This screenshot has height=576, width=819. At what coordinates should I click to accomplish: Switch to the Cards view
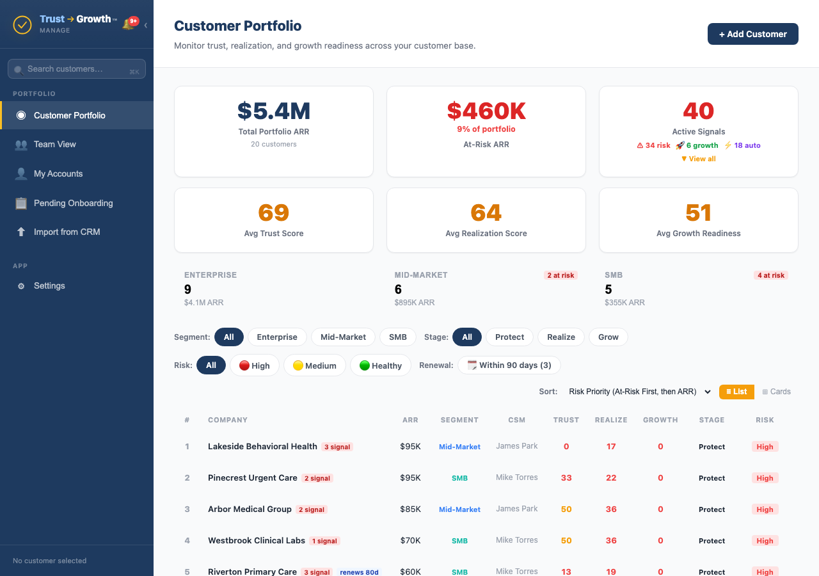[775, 391]
